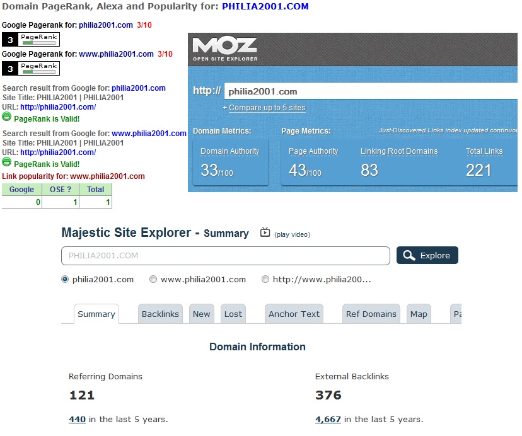Open the Summary tab
The height and width of the screenshot is (436, 522).
(96, 314)
